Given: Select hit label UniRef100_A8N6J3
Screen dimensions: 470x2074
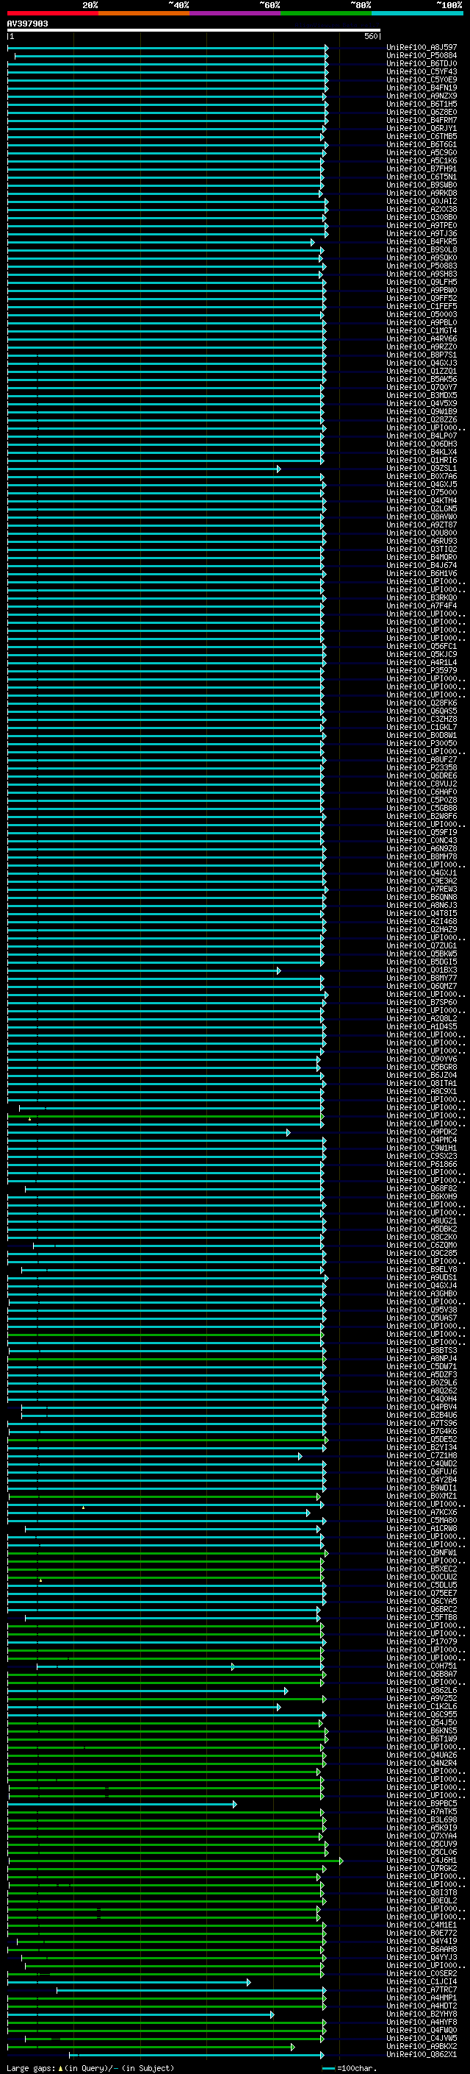Looking at the screenshot, I should point(422,905).
